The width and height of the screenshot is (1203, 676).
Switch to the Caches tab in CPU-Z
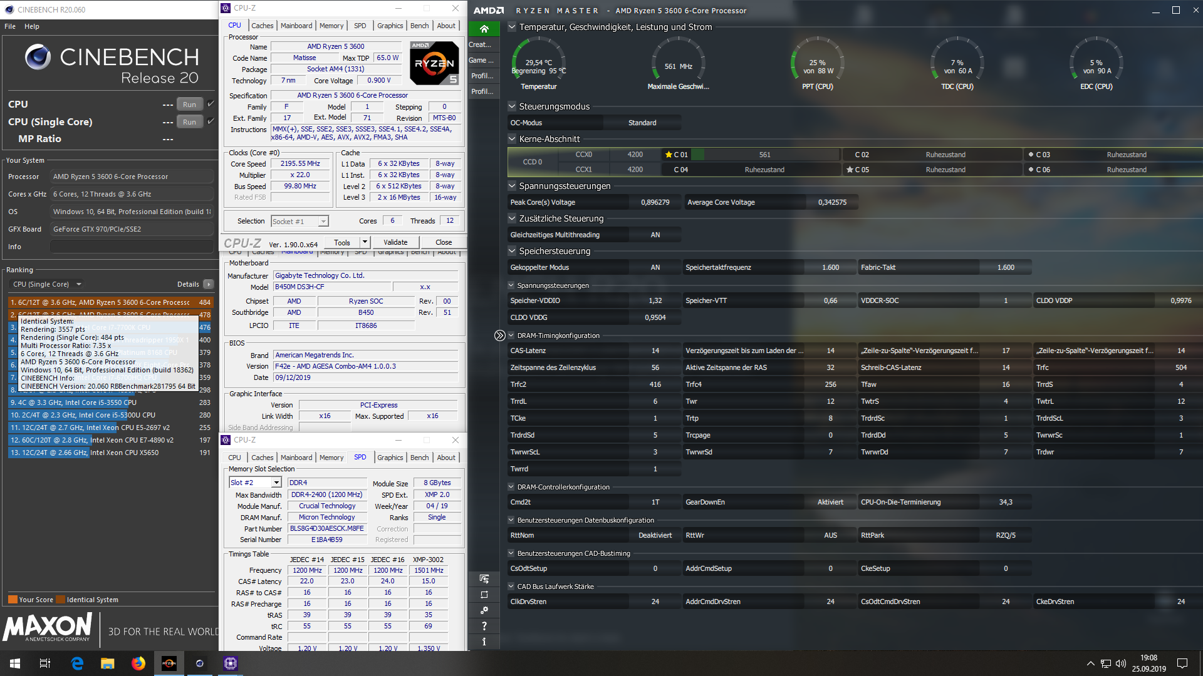pos(262,26)
